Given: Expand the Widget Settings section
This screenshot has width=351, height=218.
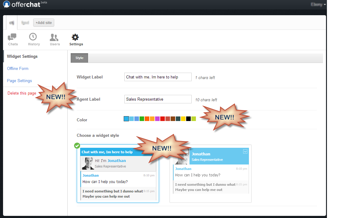Looking at the screenshot, I should (22, 57).
